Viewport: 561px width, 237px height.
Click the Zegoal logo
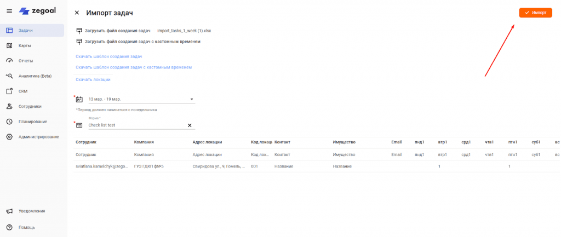35,11
